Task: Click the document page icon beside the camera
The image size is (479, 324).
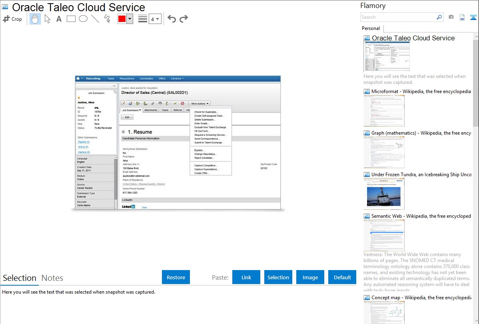Action: (462, 17)
